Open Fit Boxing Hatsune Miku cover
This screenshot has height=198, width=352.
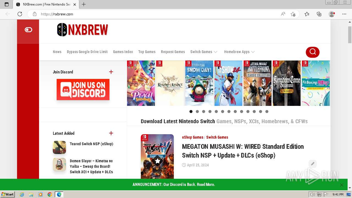point(316,83)
